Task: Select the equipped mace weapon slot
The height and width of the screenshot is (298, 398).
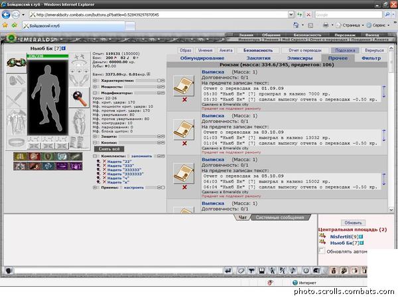Action: (79, 98)
